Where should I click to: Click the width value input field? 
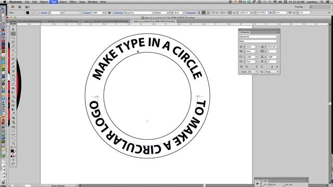[281, 12]
